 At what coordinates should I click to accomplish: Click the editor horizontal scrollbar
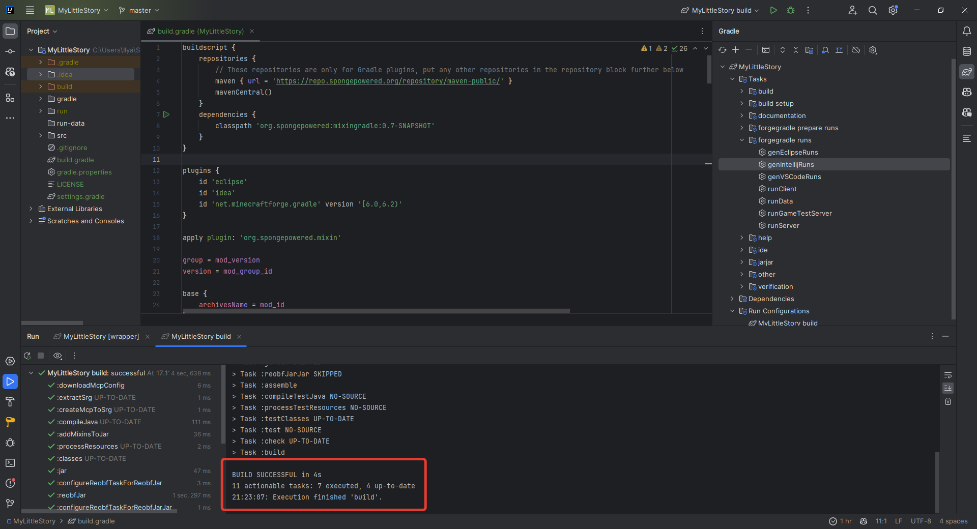[377, 310]
